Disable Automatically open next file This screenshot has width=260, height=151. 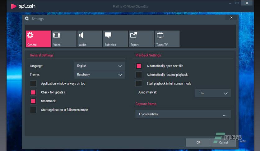[x=139, y=66]
